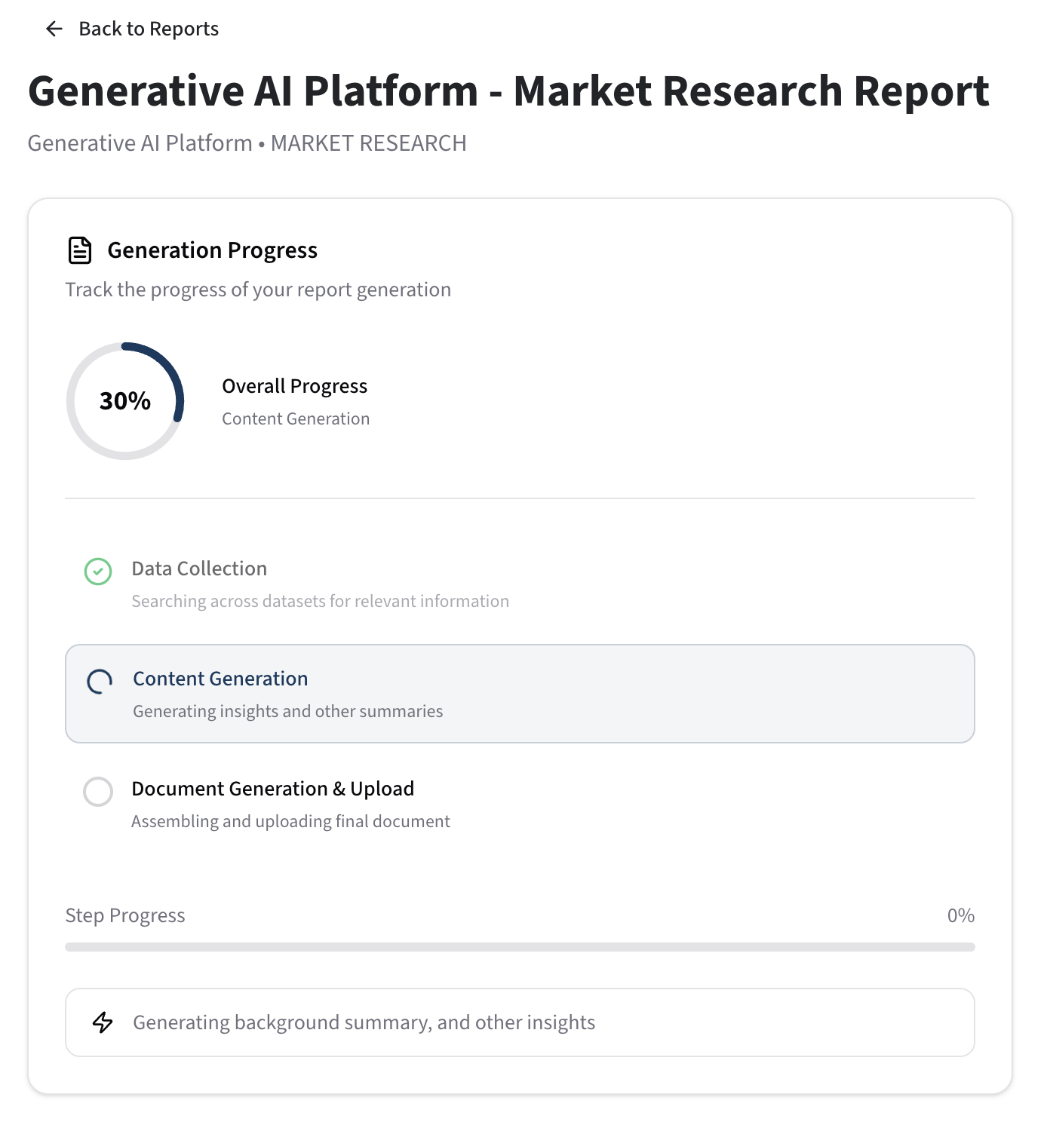Viewport: 1044px width, 1128px height.
Task: Select the Document Generation & Upload step
Action: tap(272, 789)
